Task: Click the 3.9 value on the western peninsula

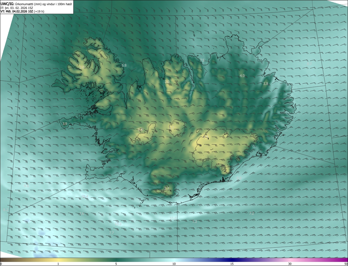Action: pos(65,124)
